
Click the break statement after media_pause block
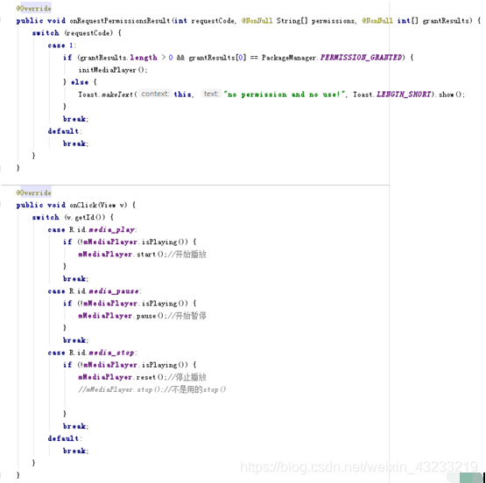click(x=75, y=340)
